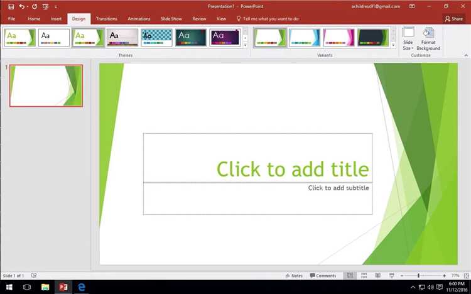471x294 pixels.
Task: Click the volume speaker icon
Action: (x=430, y=287)
